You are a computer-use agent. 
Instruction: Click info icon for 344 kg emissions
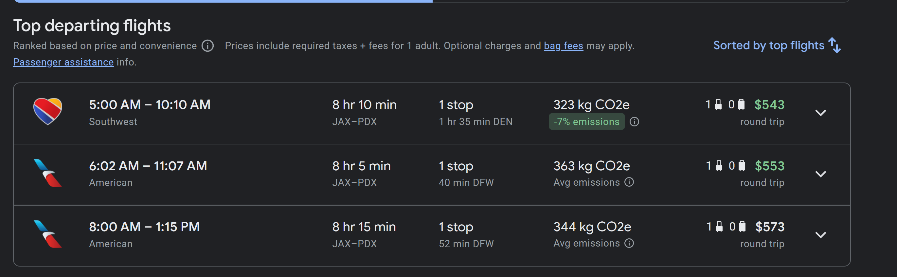629,243
